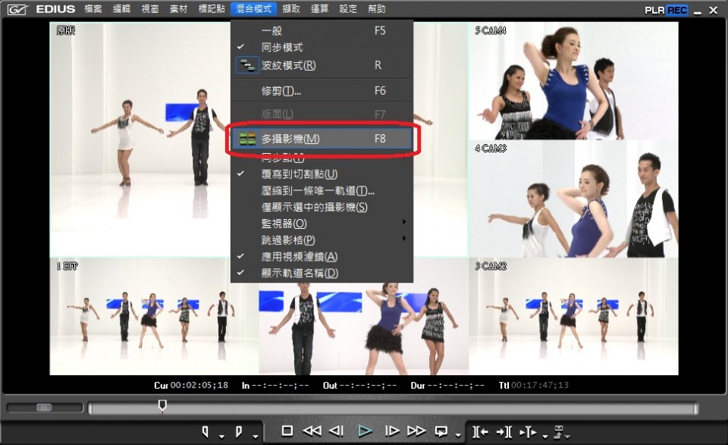Click the position scrub bar track
728x445 pixels.
coord(394,409)
